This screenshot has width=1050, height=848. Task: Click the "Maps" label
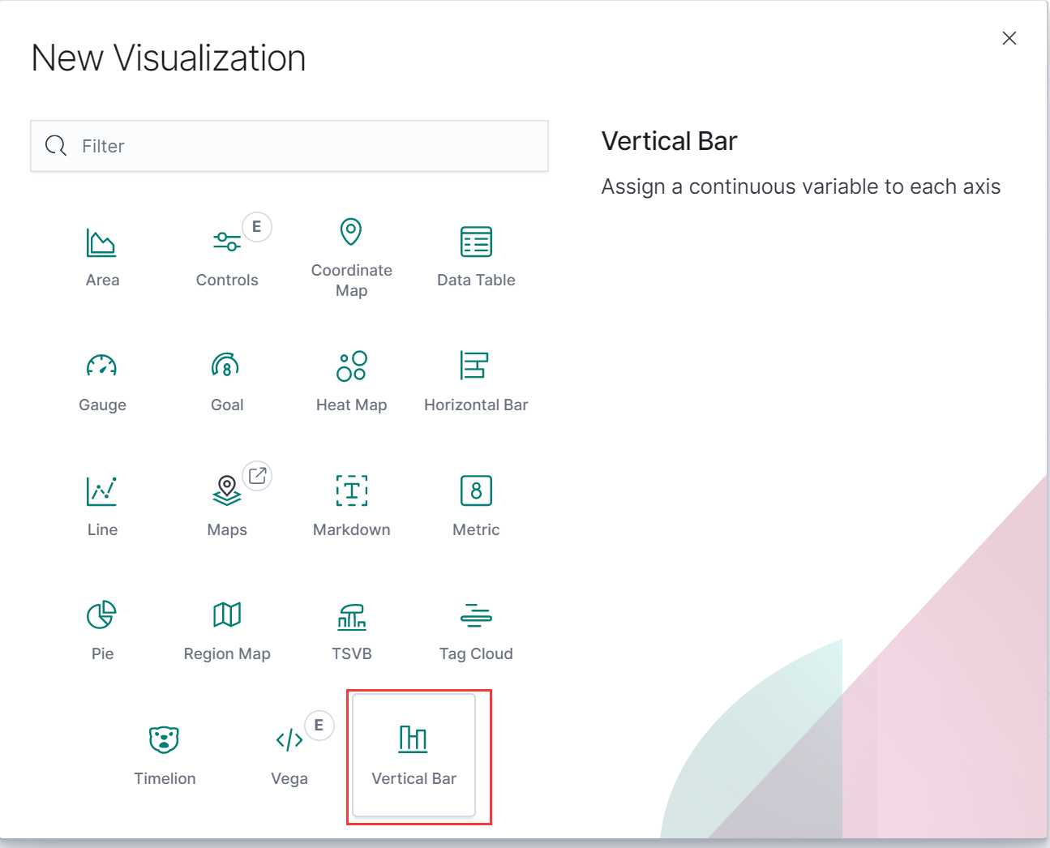tap(227, 530)
